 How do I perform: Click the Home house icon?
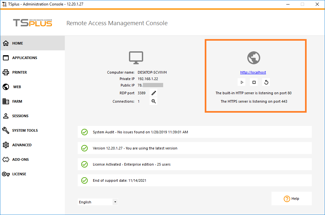pos(6,43)
